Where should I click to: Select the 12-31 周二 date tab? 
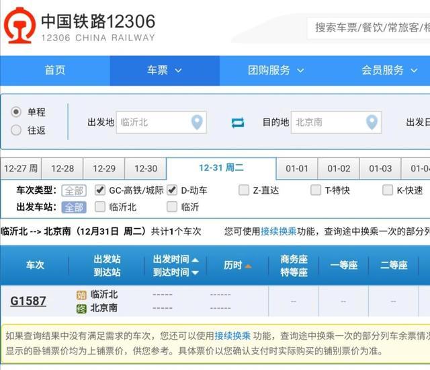click(x=221, y=168)
